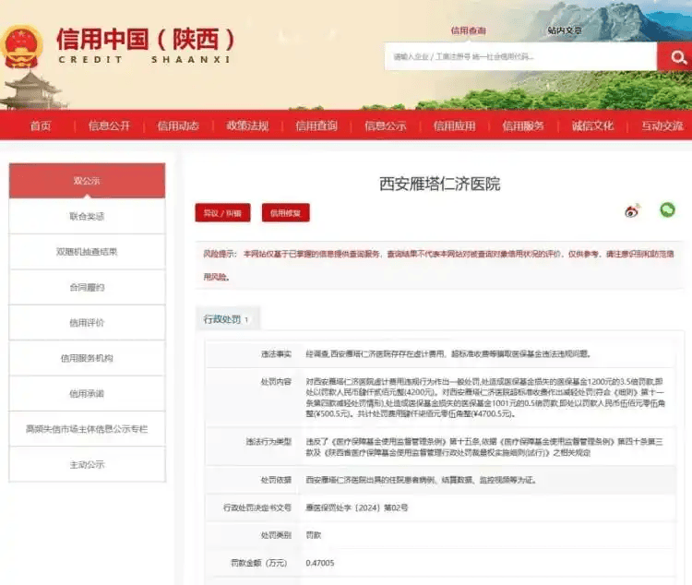
Task: Click the 处罚类别 row label
Action: 276,535
